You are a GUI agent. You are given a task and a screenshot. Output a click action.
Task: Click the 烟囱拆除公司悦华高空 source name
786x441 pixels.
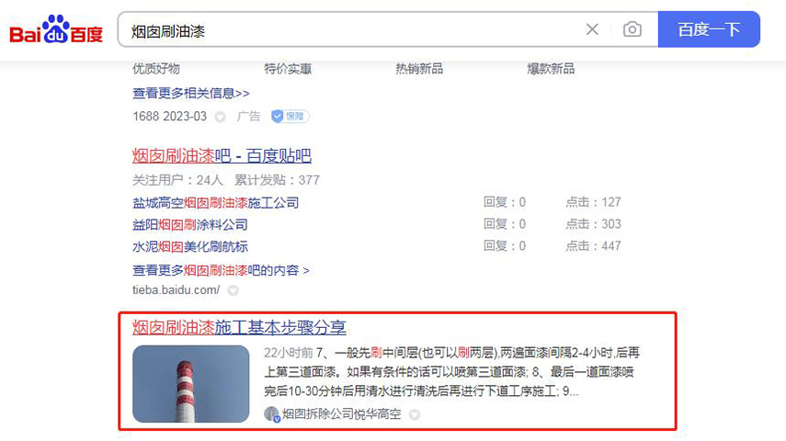(x=341, y=414)
